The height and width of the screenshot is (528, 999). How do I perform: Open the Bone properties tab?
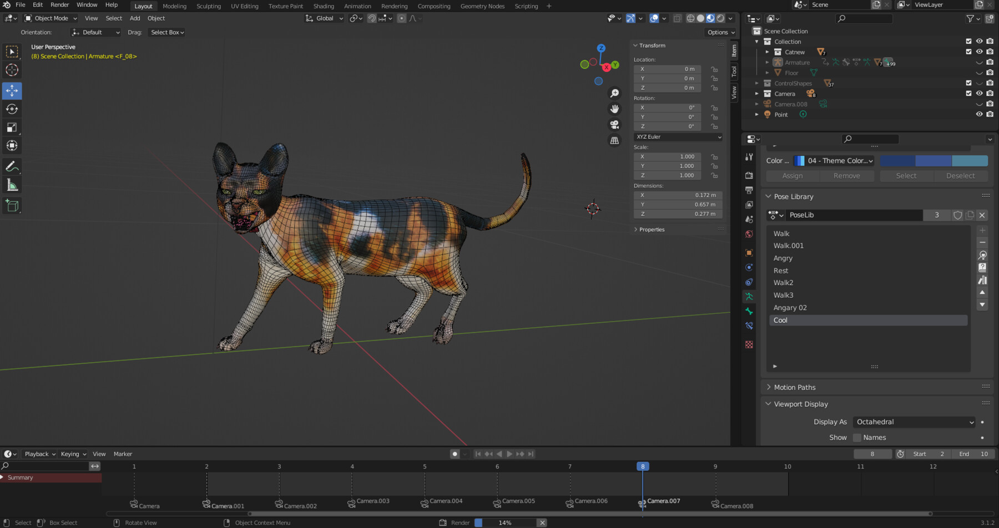[749, 312]
